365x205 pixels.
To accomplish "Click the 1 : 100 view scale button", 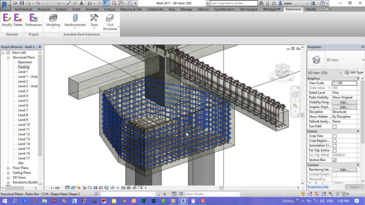I will [x=55, y=188].
